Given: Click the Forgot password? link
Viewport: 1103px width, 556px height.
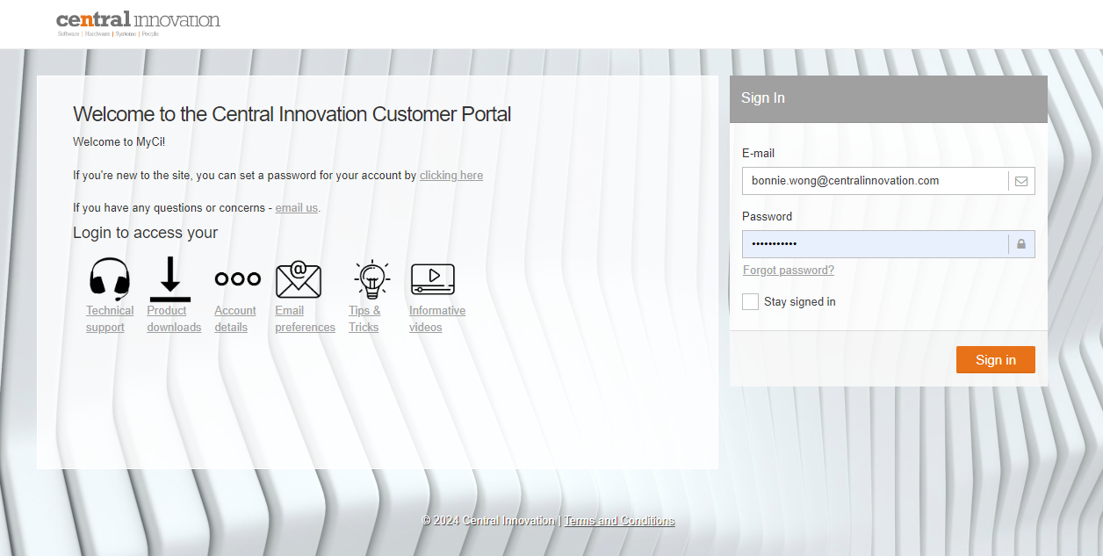Looking at the screenshot, I should [x=789, y=270].
